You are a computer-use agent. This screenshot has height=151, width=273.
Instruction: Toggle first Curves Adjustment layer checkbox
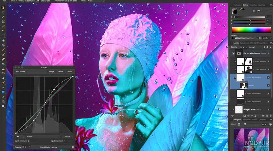[x=268, y=61]
